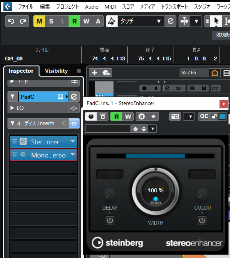The width and height of the screenshot is (230, 258).
Task: Toggle the global Solo S button
Action: [51, 21]
